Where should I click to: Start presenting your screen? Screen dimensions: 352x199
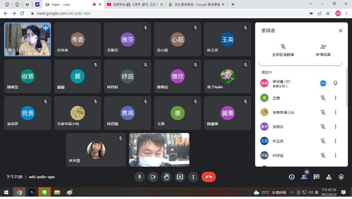click(x=180, y=177)
